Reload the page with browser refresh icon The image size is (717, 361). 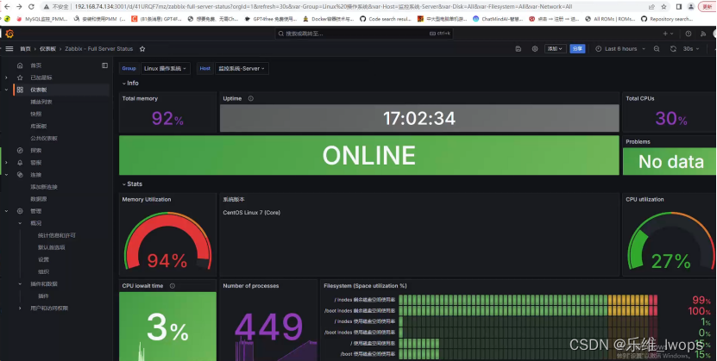[31, 6]
